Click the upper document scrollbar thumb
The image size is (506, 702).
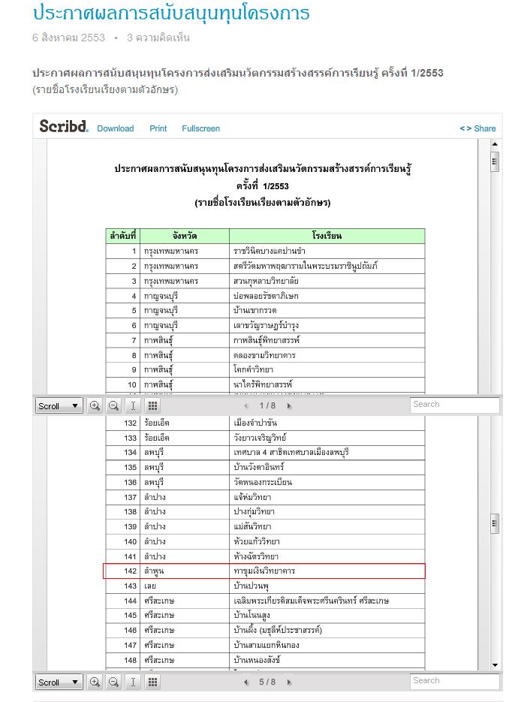(x=495, y=161)
